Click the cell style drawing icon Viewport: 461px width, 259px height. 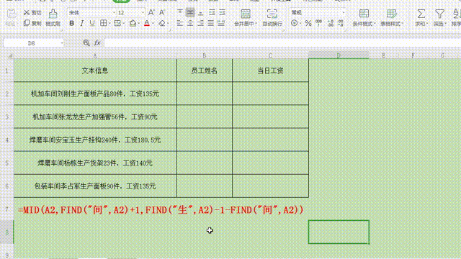(117, 23)
